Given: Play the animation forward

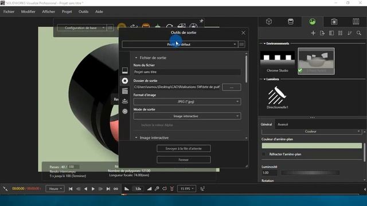Looking at the screenshot, I should tap(93, 189).
